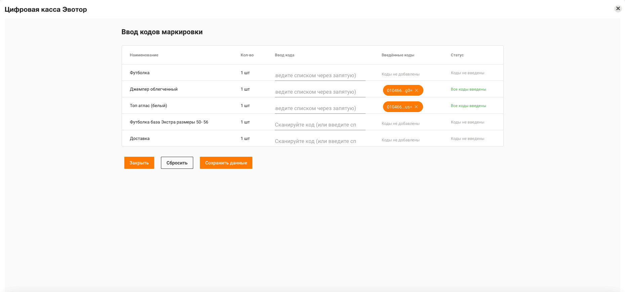The width and height of the screenshot is (625, 292).
Task: Remove the 010466...us= code chip
Action: (416, 107)
